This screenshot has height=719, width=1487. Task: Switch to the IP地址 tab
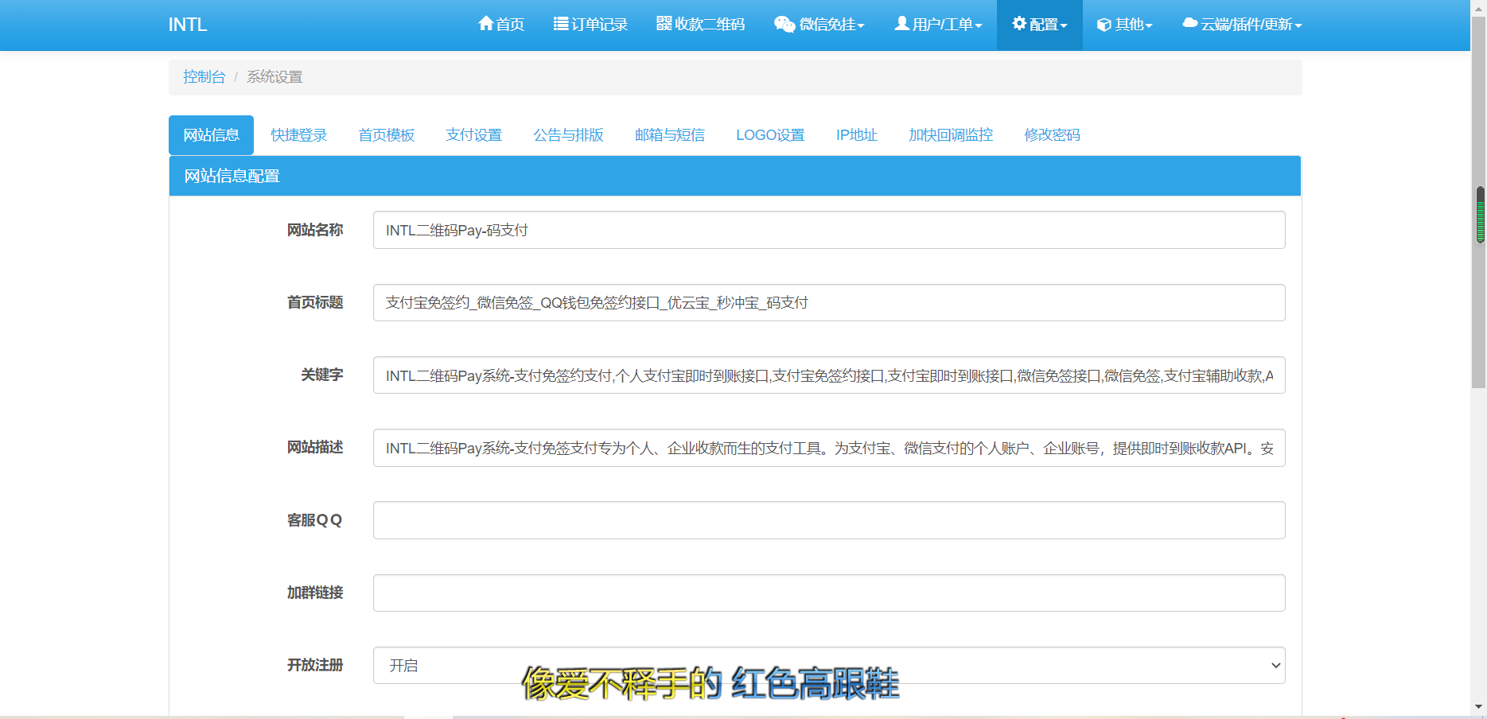click(856, 135)
